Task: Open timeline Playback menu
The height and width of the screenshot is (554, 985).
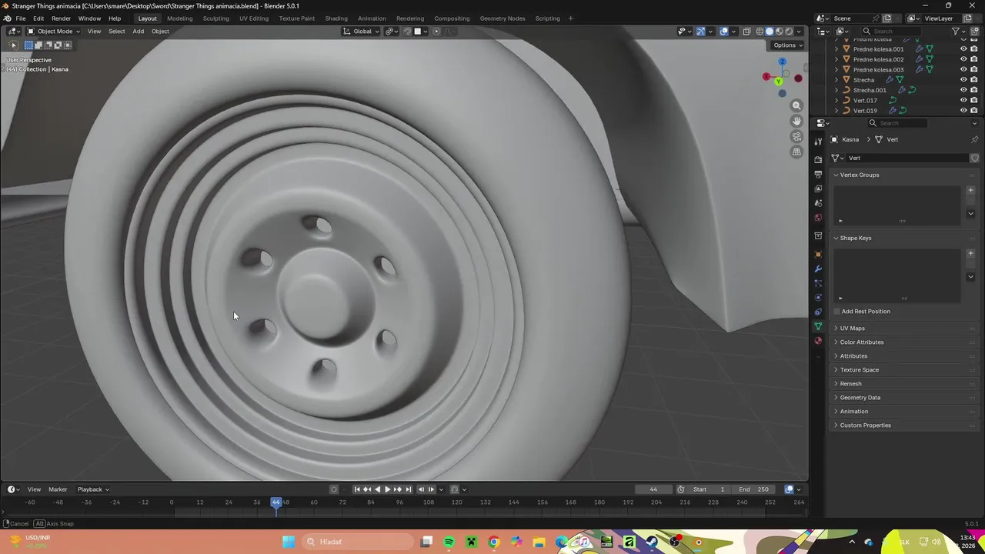Action: [x=92, y=489]
